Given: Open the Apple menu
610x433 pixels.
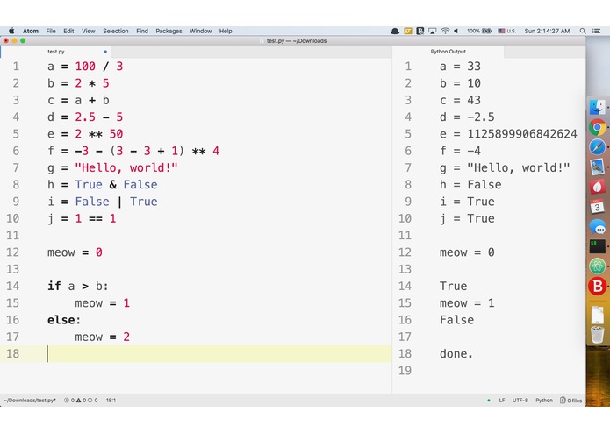Looking at the screenshot, I should tap(11, 31).
